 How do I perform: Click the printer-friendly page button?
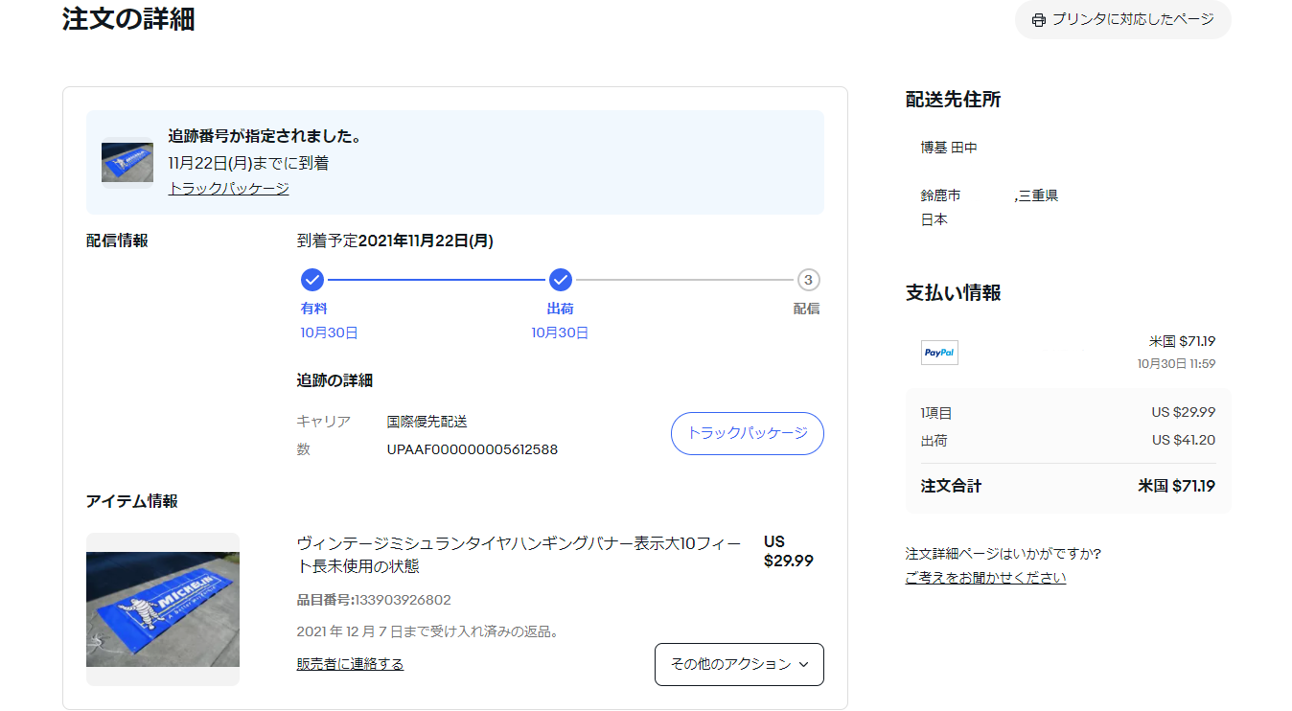click(1122, 19)
